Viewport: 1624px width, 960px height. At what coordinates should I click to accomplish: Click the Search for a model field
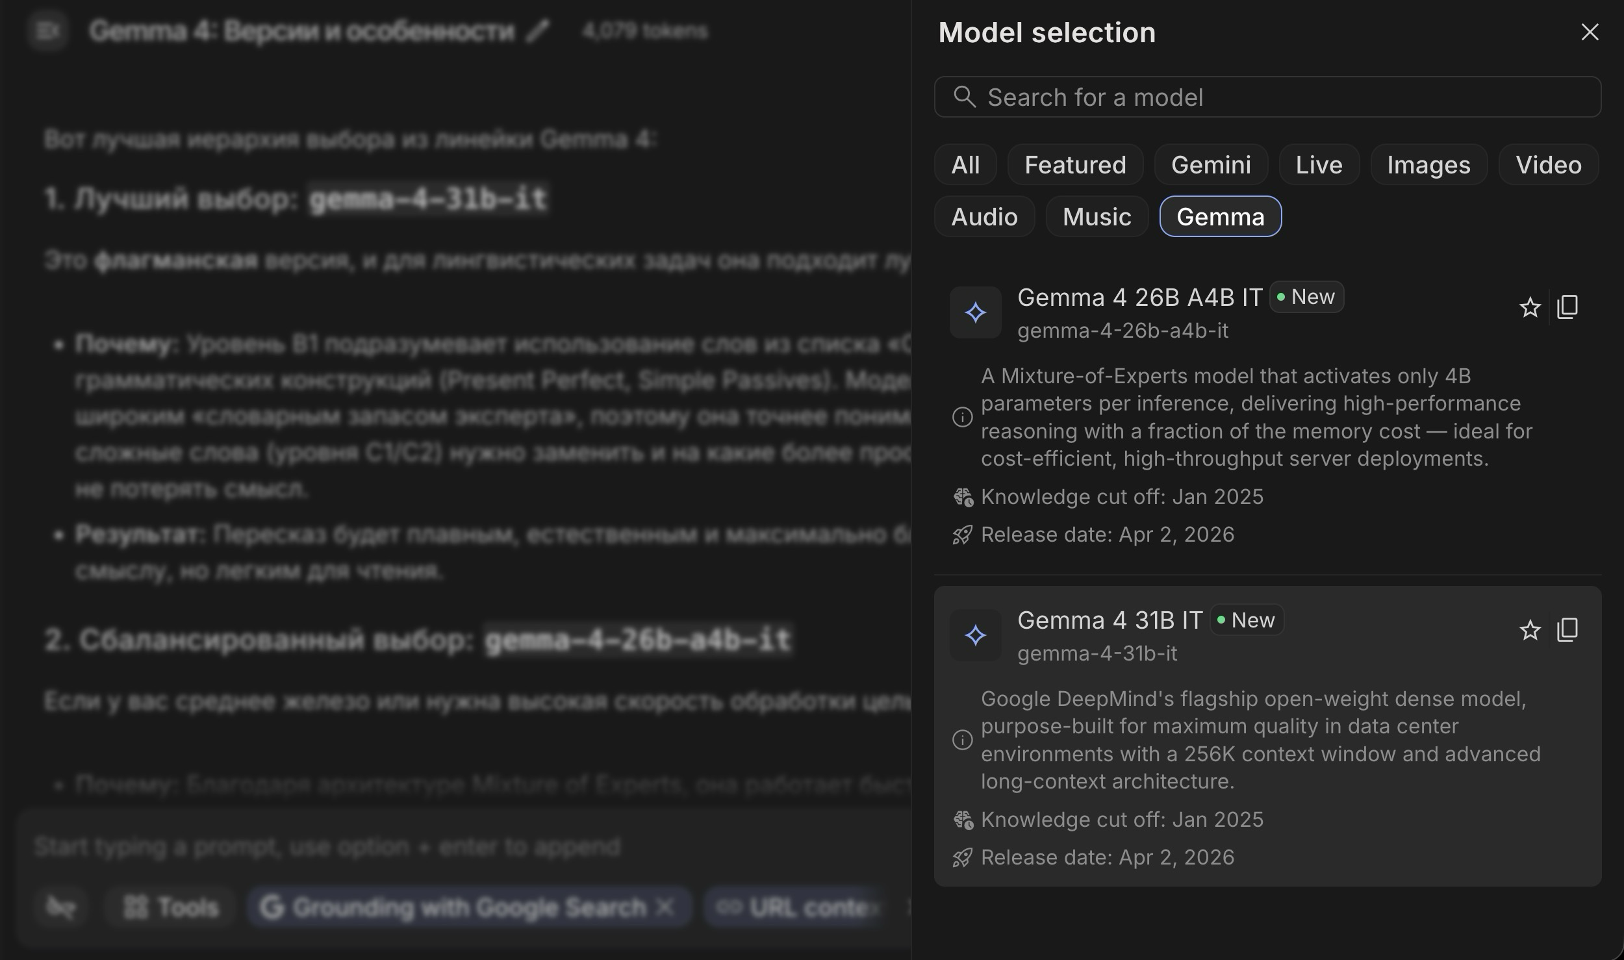coord(1267,97)
